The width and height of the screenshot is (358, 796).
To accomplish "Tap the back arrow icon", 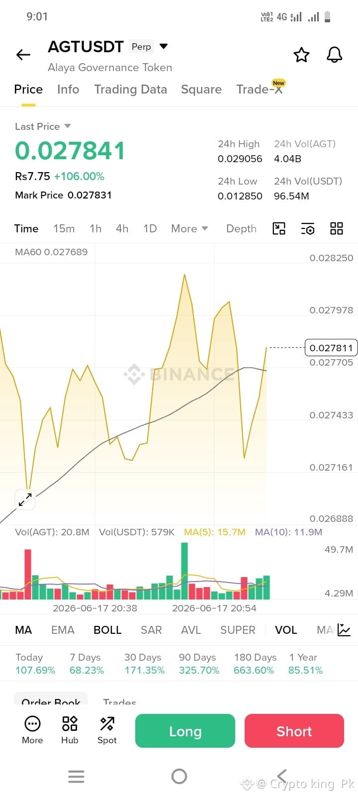I will (23, 55).
